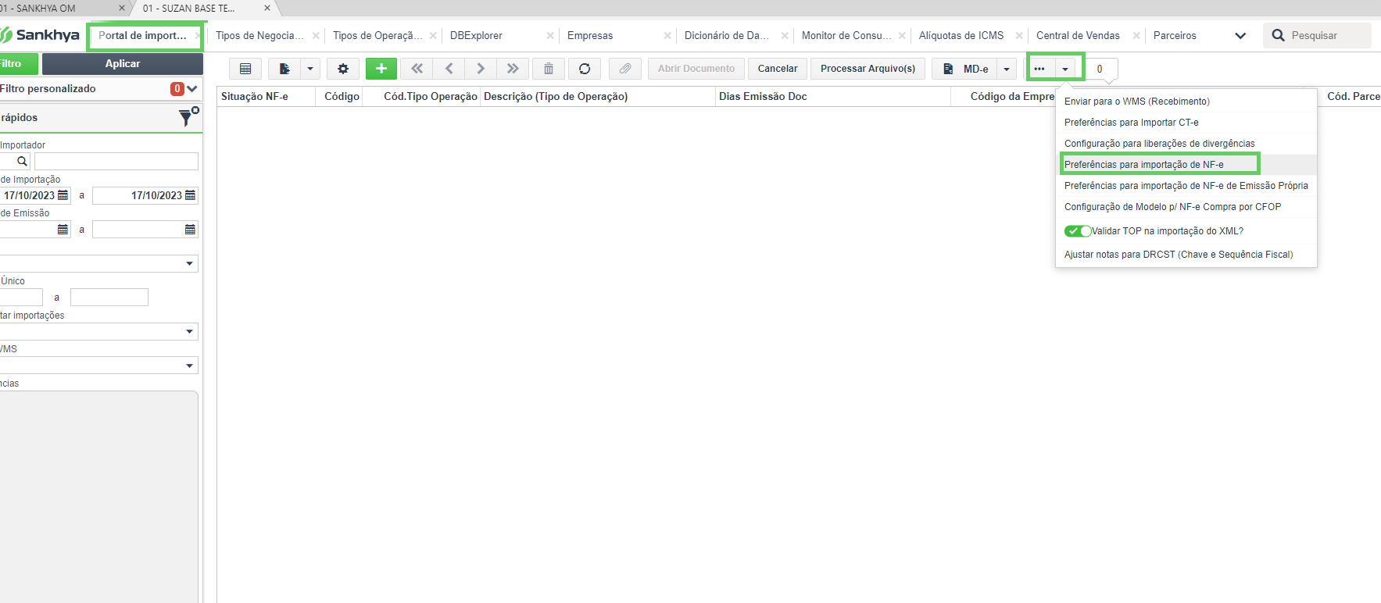The width and height of the screenshot is (1381, 603).
Task: Sort by Dias Emissão Doc column header
Action: point(763,97)
